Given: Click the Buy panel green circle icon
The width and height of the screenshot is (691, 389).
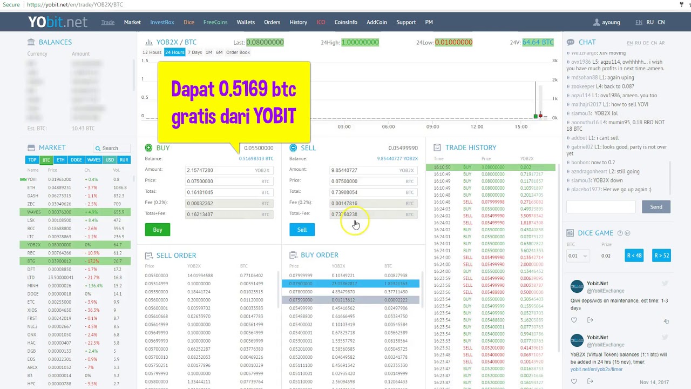Looking at the screenshot, I should tap(148, 147).
